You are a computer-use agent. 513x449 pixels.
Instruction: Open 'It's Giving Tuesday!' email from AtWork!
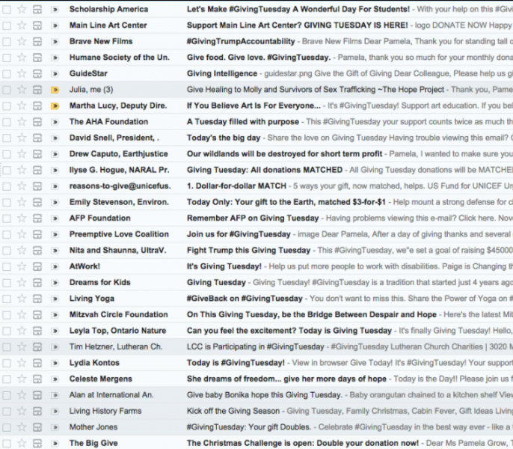pyautogui.click(x=224, y=266)
